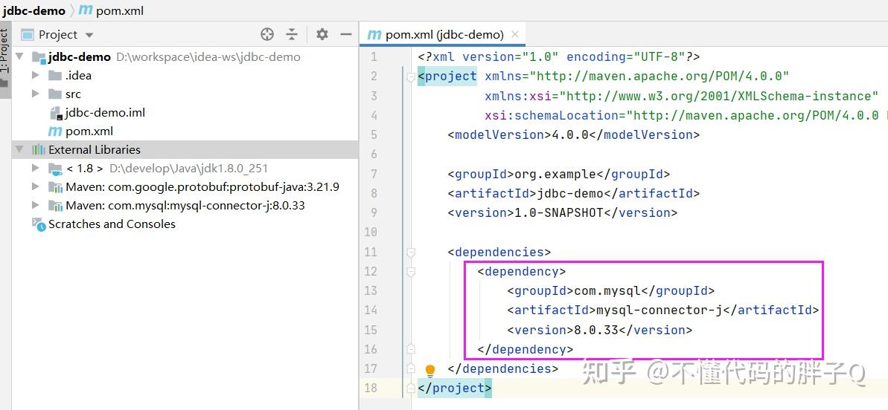Viewport: 888px width, 410px height.
Task: Click pom.xml in the breadcrumb bar
Action: [120, 10]
